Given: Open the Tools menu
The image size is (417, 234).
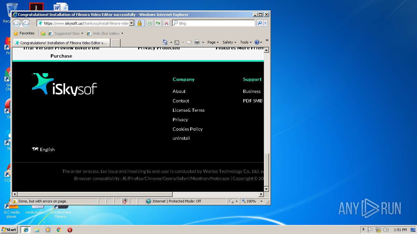Looking at the screenshot, I should [246, 42].
